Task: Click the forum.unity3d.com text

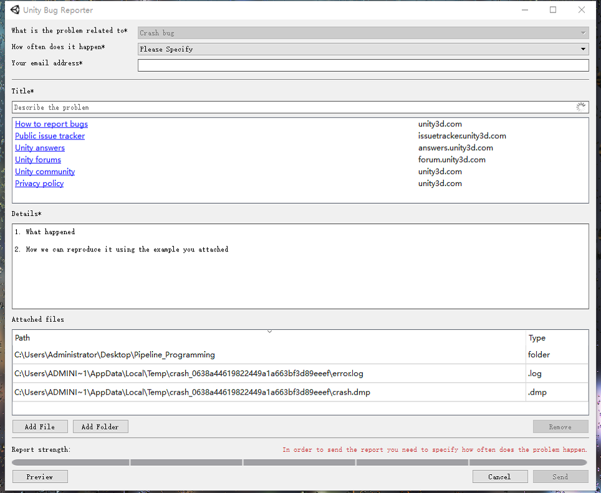Action: [x=451, y=159]
